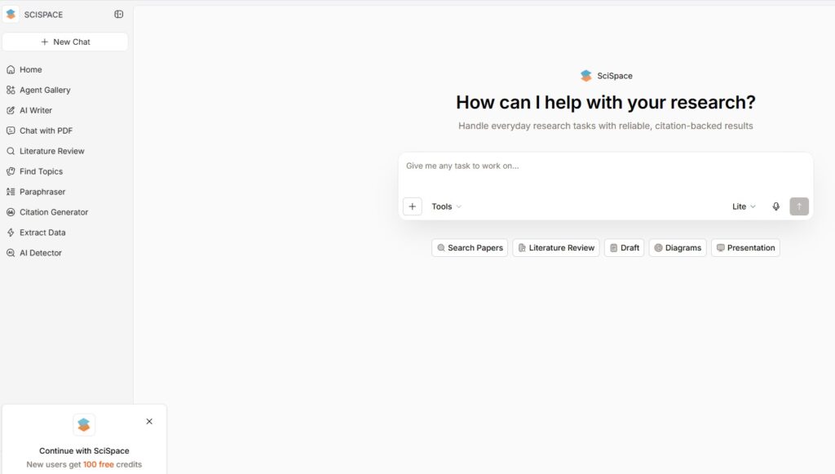Click the Extract Data lightning icon
The image size is (835, 474).
tap(11, 233)
